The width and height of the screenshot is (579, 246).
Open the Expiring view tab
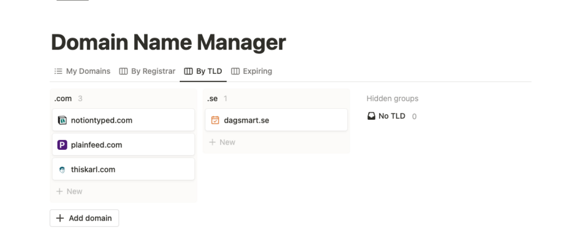257,71
